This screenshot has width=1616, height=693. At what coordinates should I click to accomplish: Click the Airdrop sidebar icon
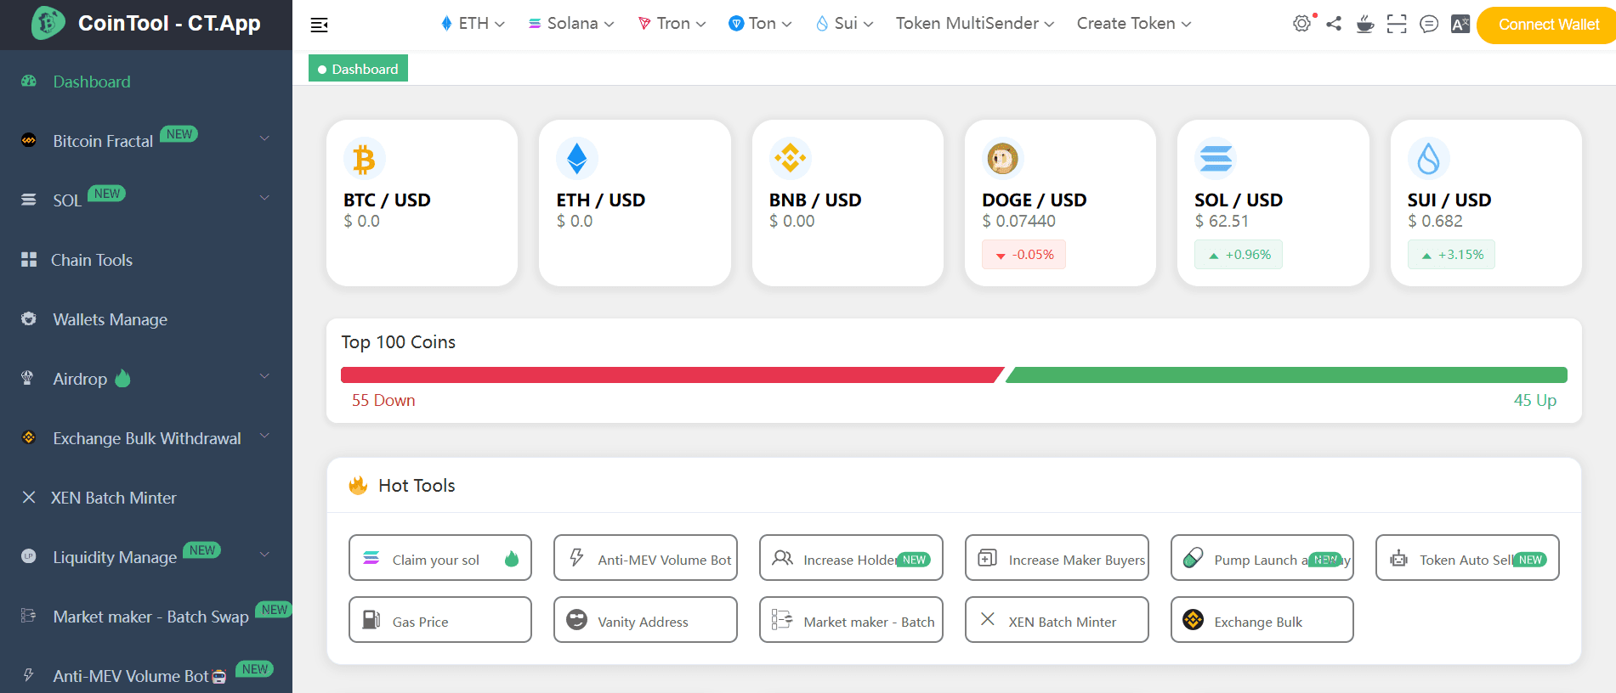pyautogui.click(x=28, y=378)
